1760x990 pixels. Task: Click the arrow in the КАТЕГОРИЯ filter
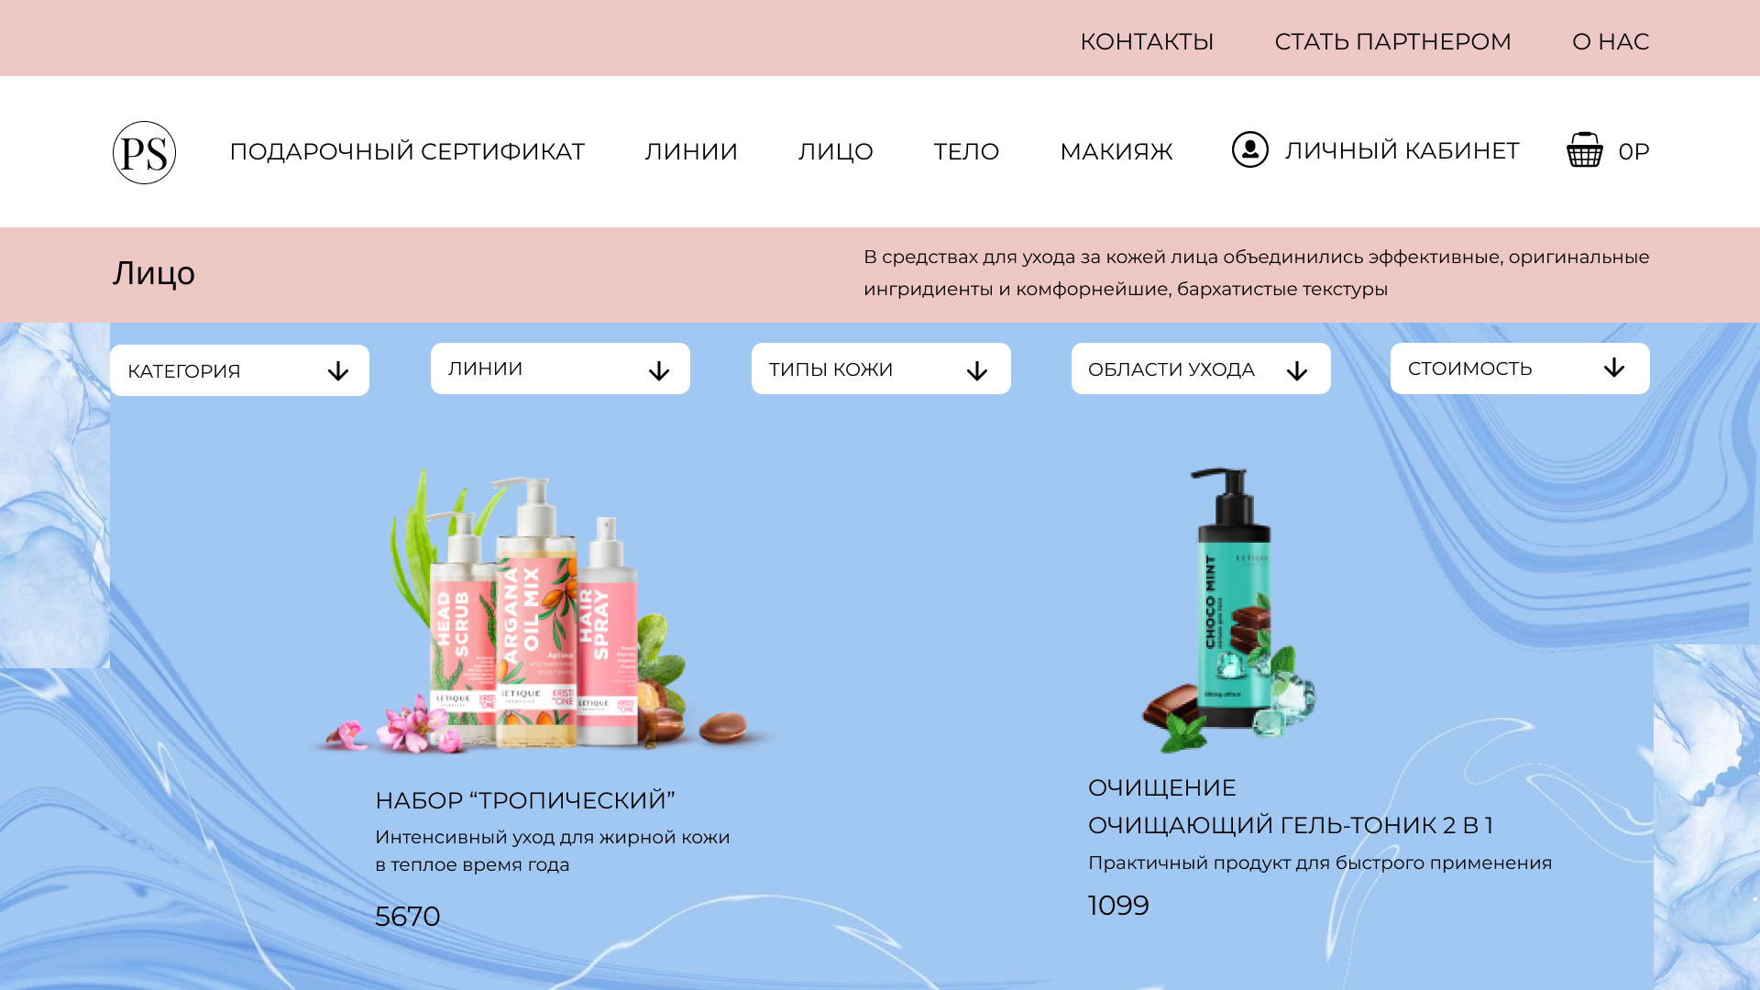[x=338, y=371]
